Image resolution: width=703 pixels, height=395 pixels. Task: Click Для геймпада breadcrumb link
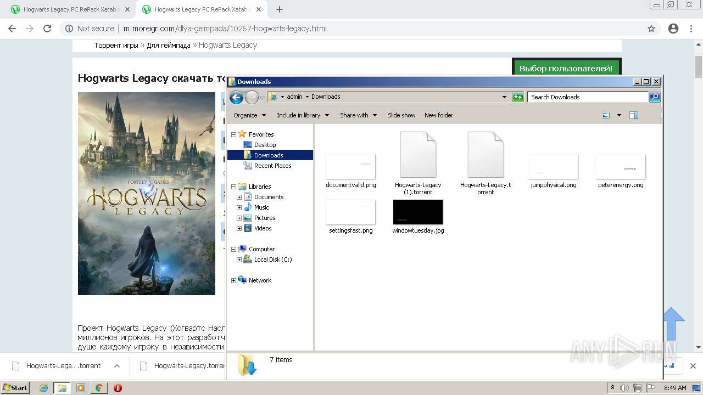[168, 45]
